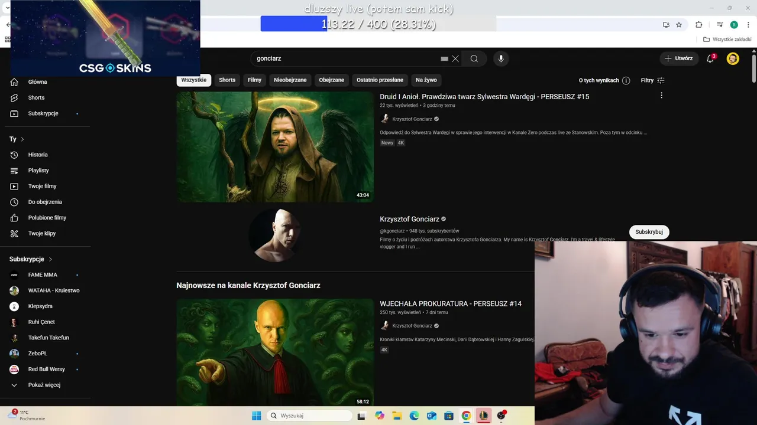Image resolution: width=757 pixels, height=425 pixels.
Task: Click the WJECHAŁA PROKURATURA video thumbnail
Action: coord(275,352)
